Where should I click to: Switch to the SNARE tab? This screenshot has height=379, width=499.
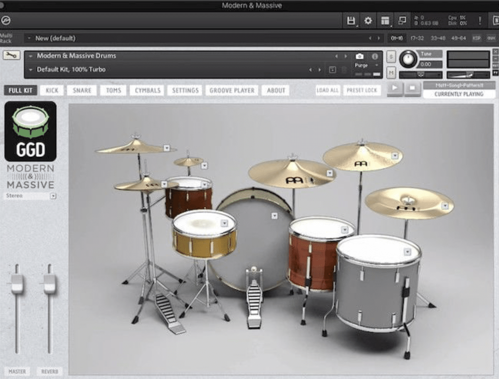[x=82, y=90]
